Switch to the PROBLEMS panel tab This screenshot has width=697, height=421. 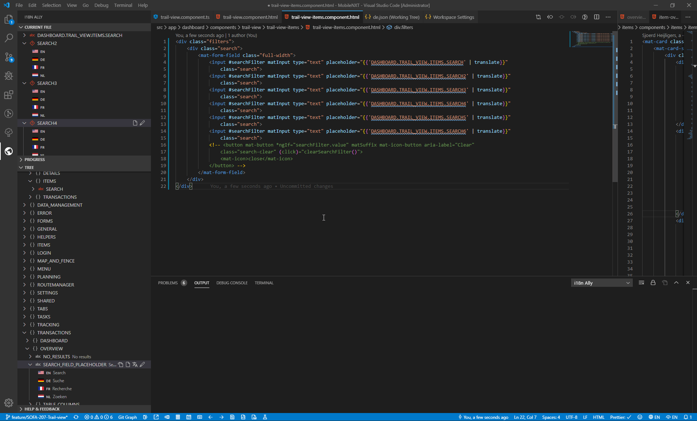[168, 283]
